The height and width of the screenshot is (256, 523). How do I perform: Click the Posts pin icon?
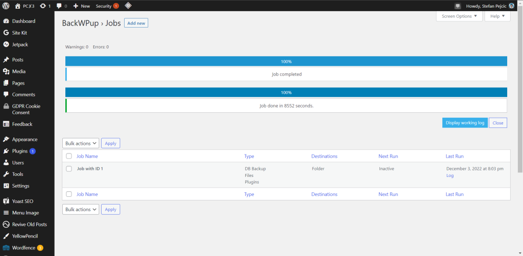pyautogui.click(x=6, y=60)
